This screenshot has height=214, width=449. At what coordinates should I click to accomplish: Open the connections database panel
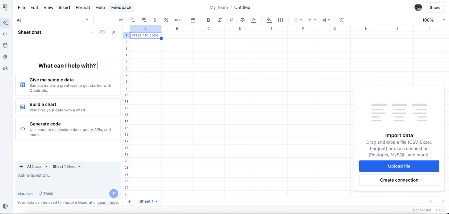[x=5, y=45]
